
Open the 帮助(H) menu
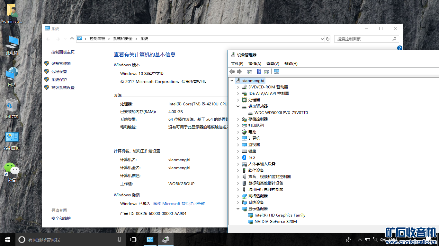291,64
